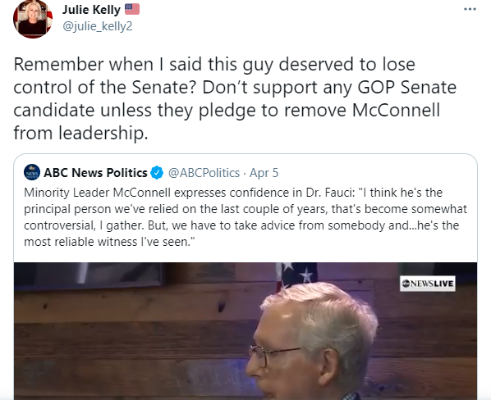Open the Apr 5 timestamp link
Screen dimensions: 491x400
264,173
